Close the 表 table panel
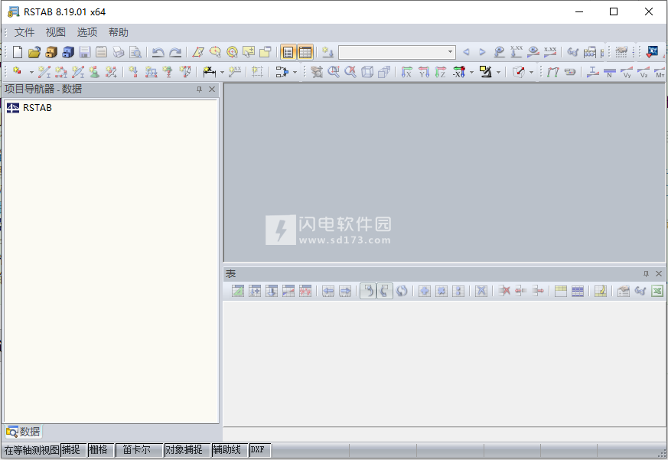 pyautogui.click(x=659, y=274)
